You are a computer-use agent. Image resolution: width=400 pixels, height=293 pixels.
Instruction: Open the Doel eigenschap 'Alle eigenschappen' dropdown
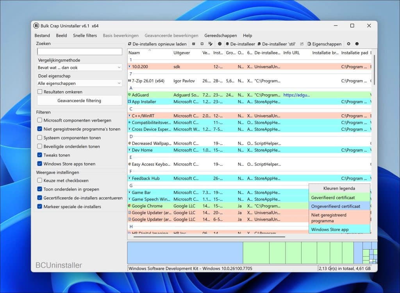[x=79, y=83]
